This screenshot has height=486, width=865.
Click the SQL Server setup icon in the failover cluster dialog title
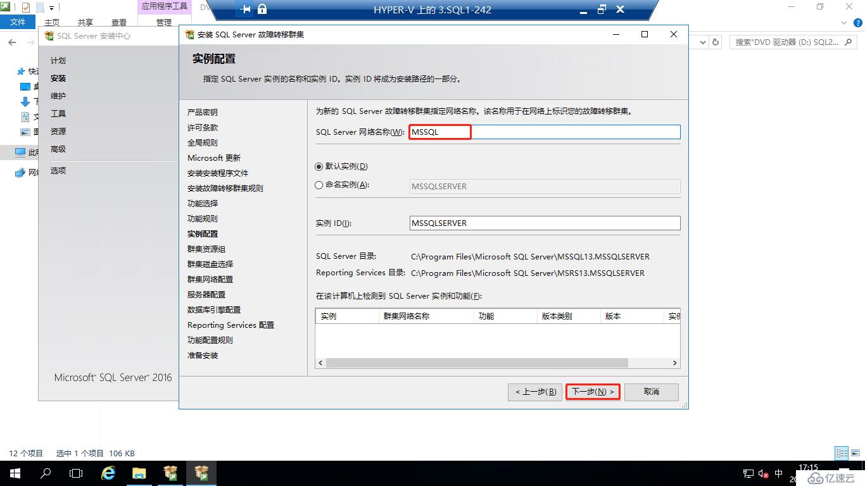[190, 34]
